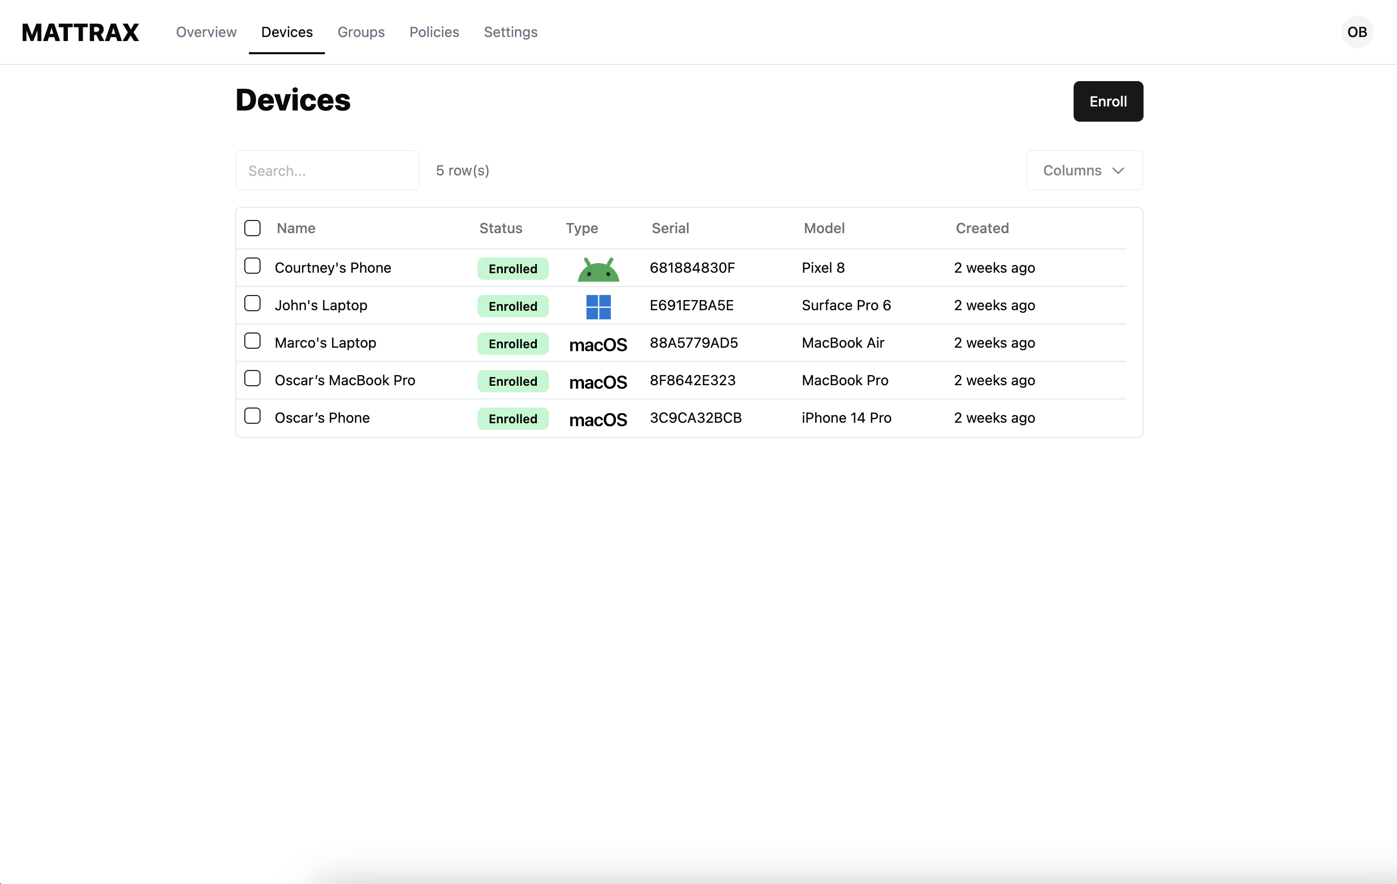Screen dimensions: 1397x884
Task: Click the Enroll button
Action: (x=1107, y=101)
